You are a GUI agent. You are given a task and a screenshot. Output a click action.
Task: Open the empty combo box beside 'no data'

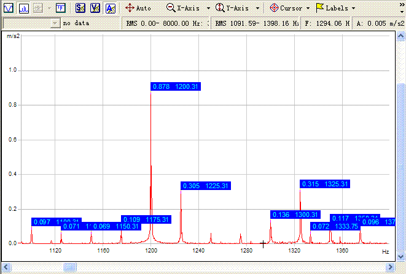click(31, 23)
